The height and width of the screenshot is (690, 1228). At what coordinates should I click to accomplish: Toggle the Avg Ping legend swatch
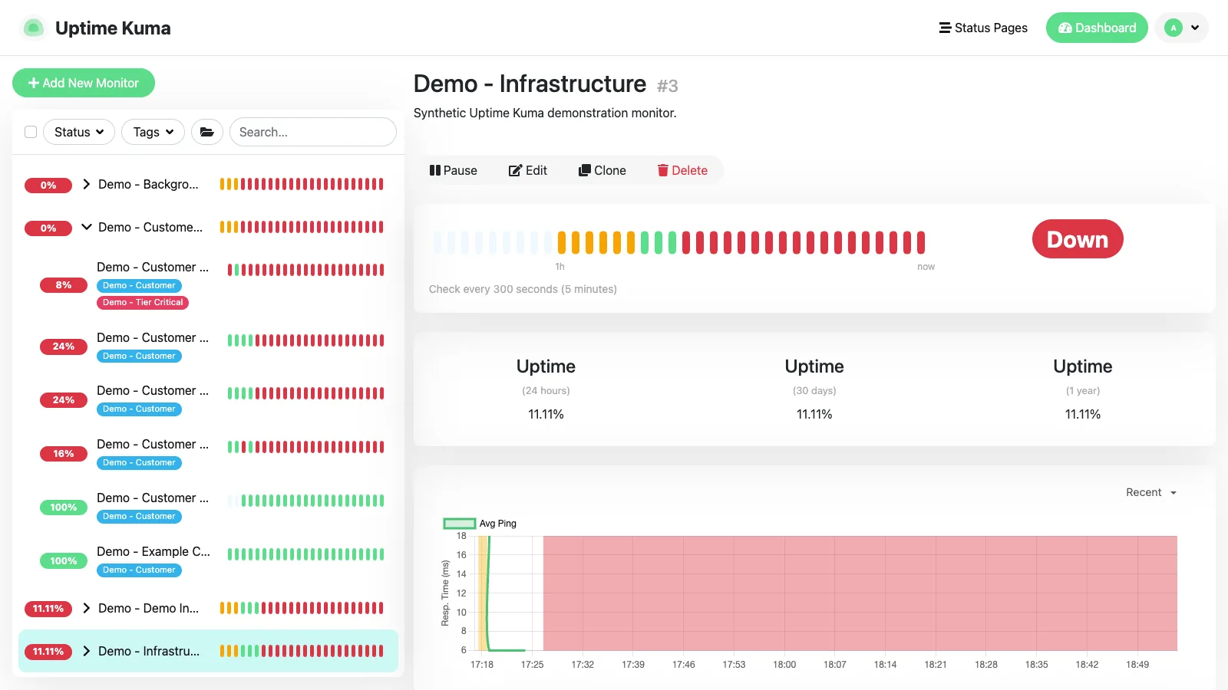460,524
